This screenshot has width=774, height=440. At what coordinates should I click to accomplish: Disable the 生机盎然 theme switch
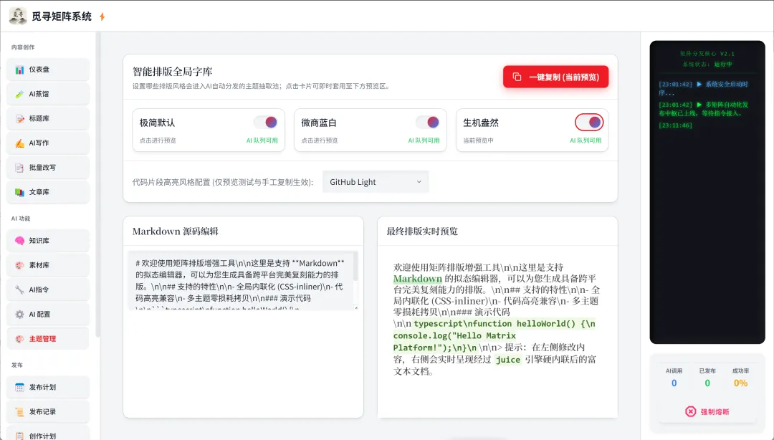pos(589,122)
